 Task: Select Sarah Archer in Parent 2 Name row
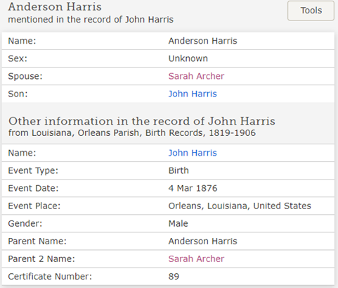point(196,258)
